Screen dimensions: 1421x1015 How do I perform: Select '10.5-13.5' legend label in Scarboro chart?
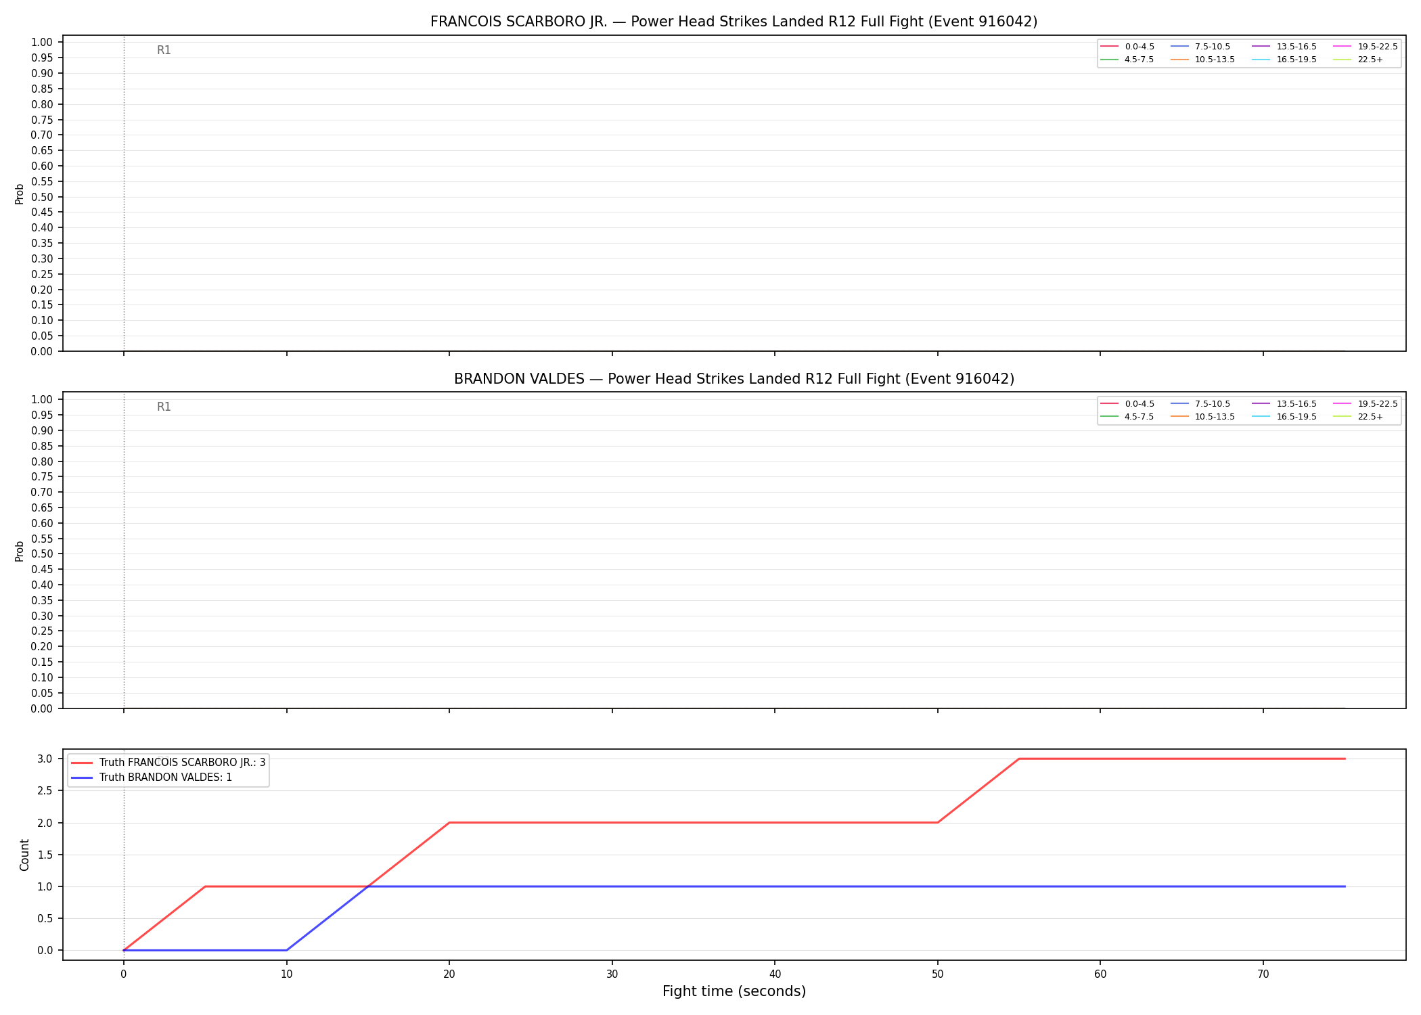[1215, 60]
